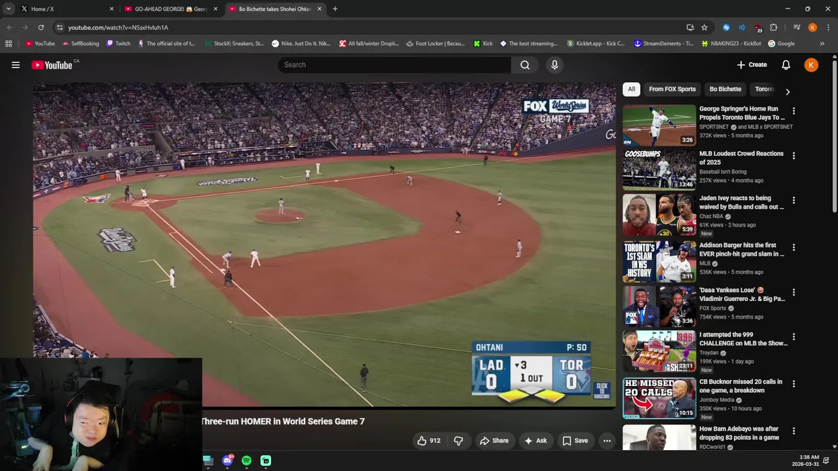Click the subscribe watermark on video
838x471 pixels.
(x=602, y=391)
